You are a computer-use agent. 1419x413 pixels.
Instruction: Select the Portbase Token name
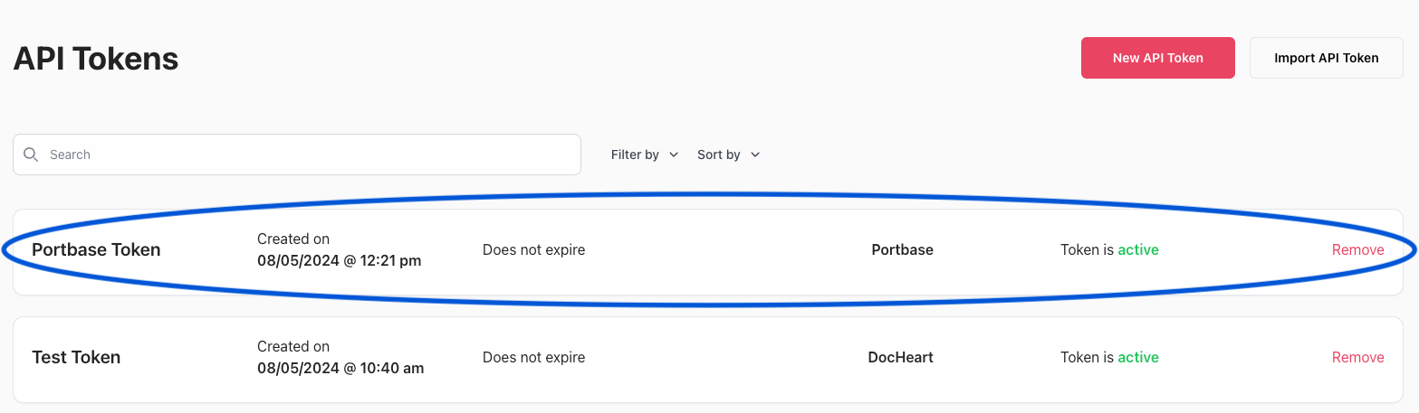point(96,250)
